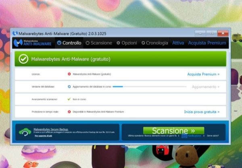Click 'Protezione in tempo reale:' label
Image resolution: width=242 pixels, height=168 pixels.
coord(45,112)
